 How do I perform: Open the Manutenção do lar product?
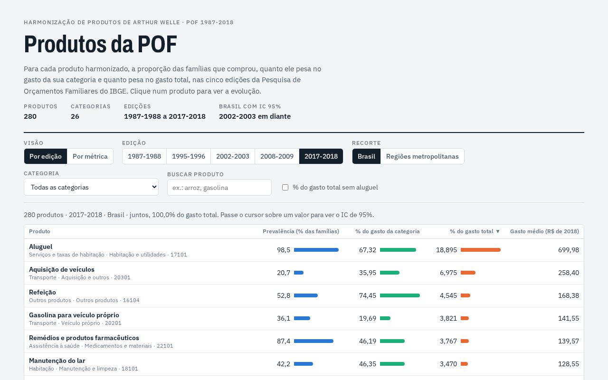click(x=304, y=364)
